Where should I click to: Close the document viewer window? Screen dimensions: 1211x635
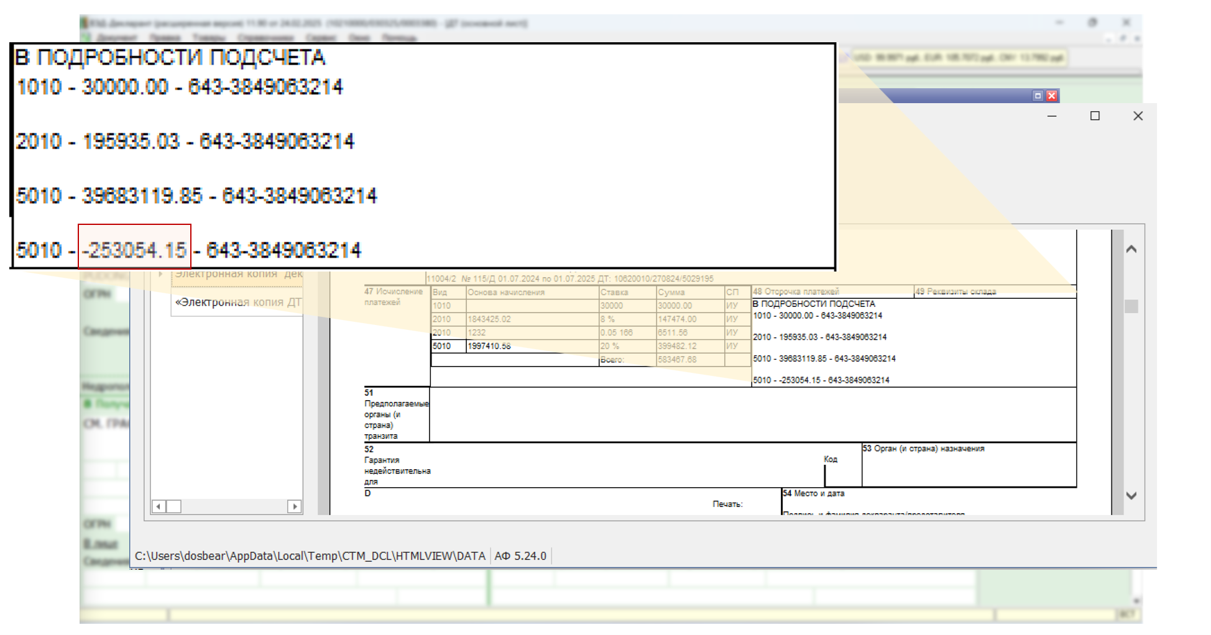coord(1138,116)
